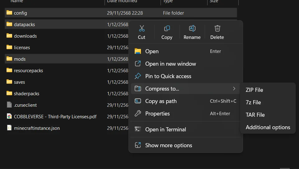Choose ZIP File from compress submenu

pos(254,90)
